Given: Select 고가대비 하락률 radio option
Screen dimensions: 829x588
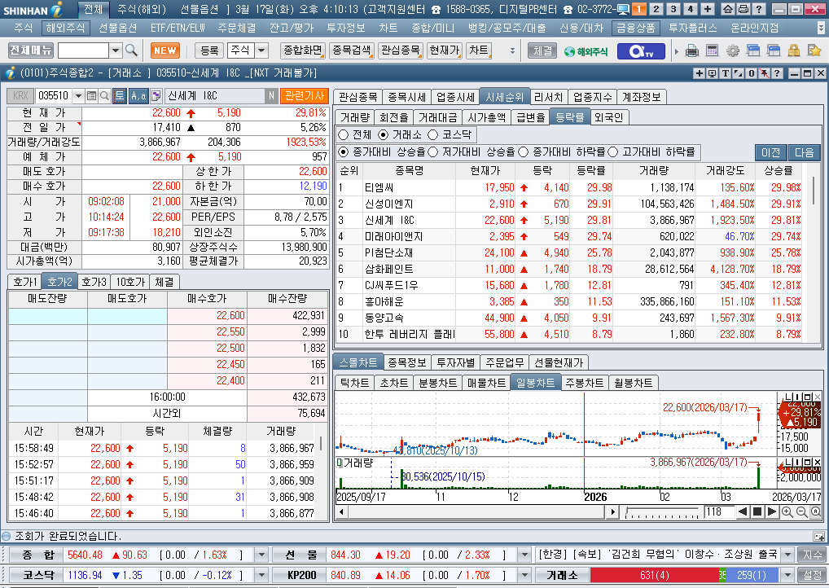Looking at the screenshot, I should pos(612,152).
